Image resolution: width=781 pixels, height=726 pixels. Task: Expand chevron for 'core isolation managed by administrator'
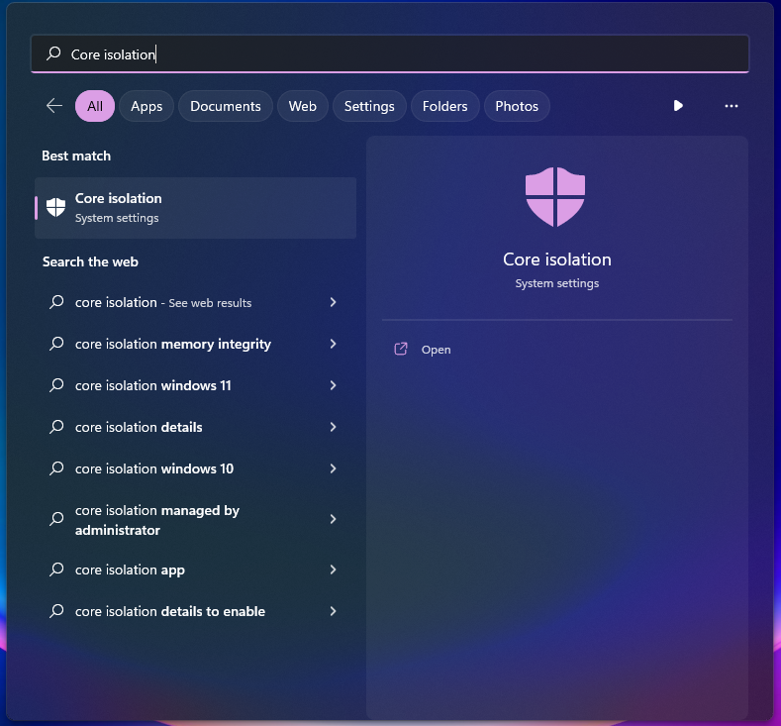coord(334,519)
